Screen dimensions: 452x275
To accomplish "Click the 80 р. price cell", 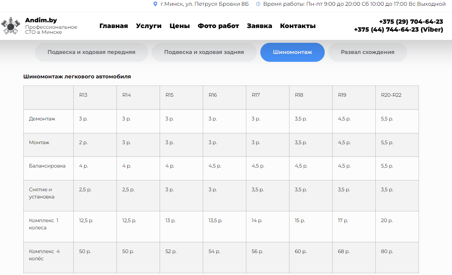I will pos(387,252).
